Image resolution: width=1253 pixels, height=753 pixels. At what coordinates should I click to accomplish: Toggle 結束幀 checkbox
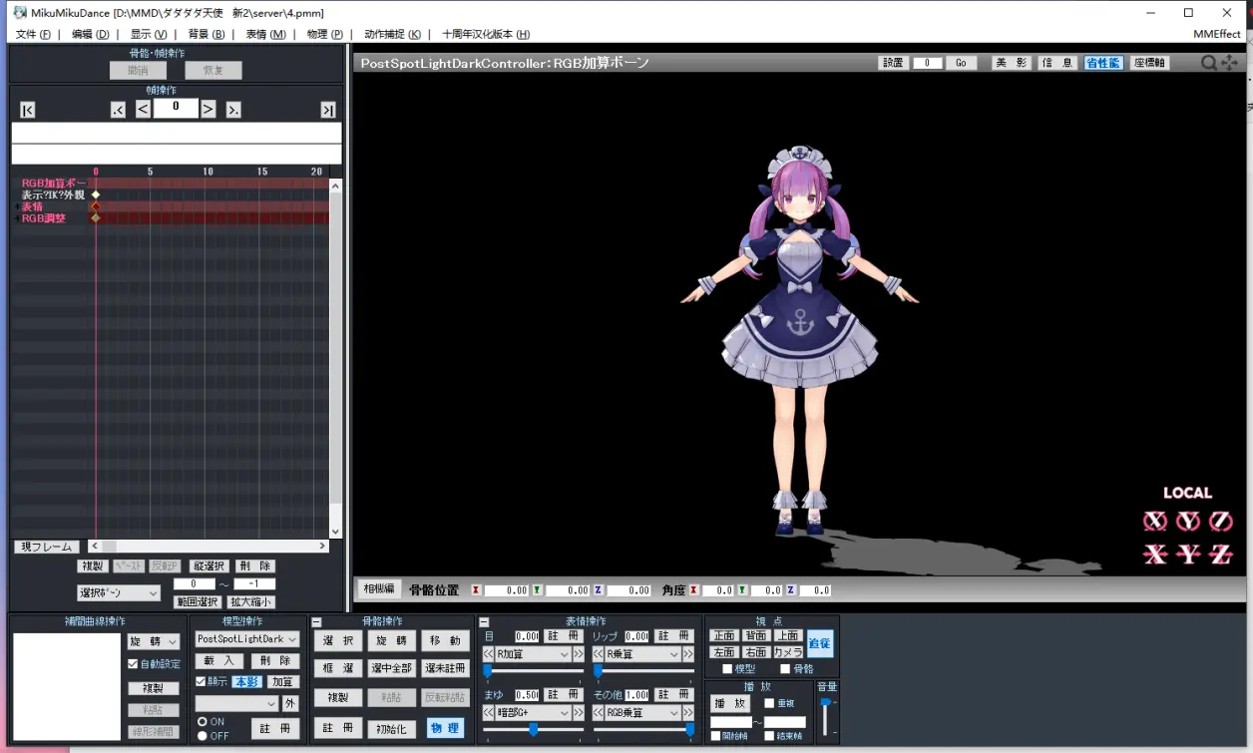[x=769, y=736]
